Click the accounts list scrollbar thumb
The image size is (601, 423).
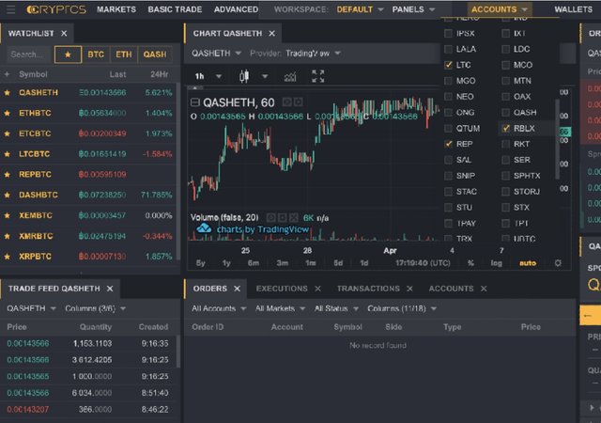coord(557,139)
